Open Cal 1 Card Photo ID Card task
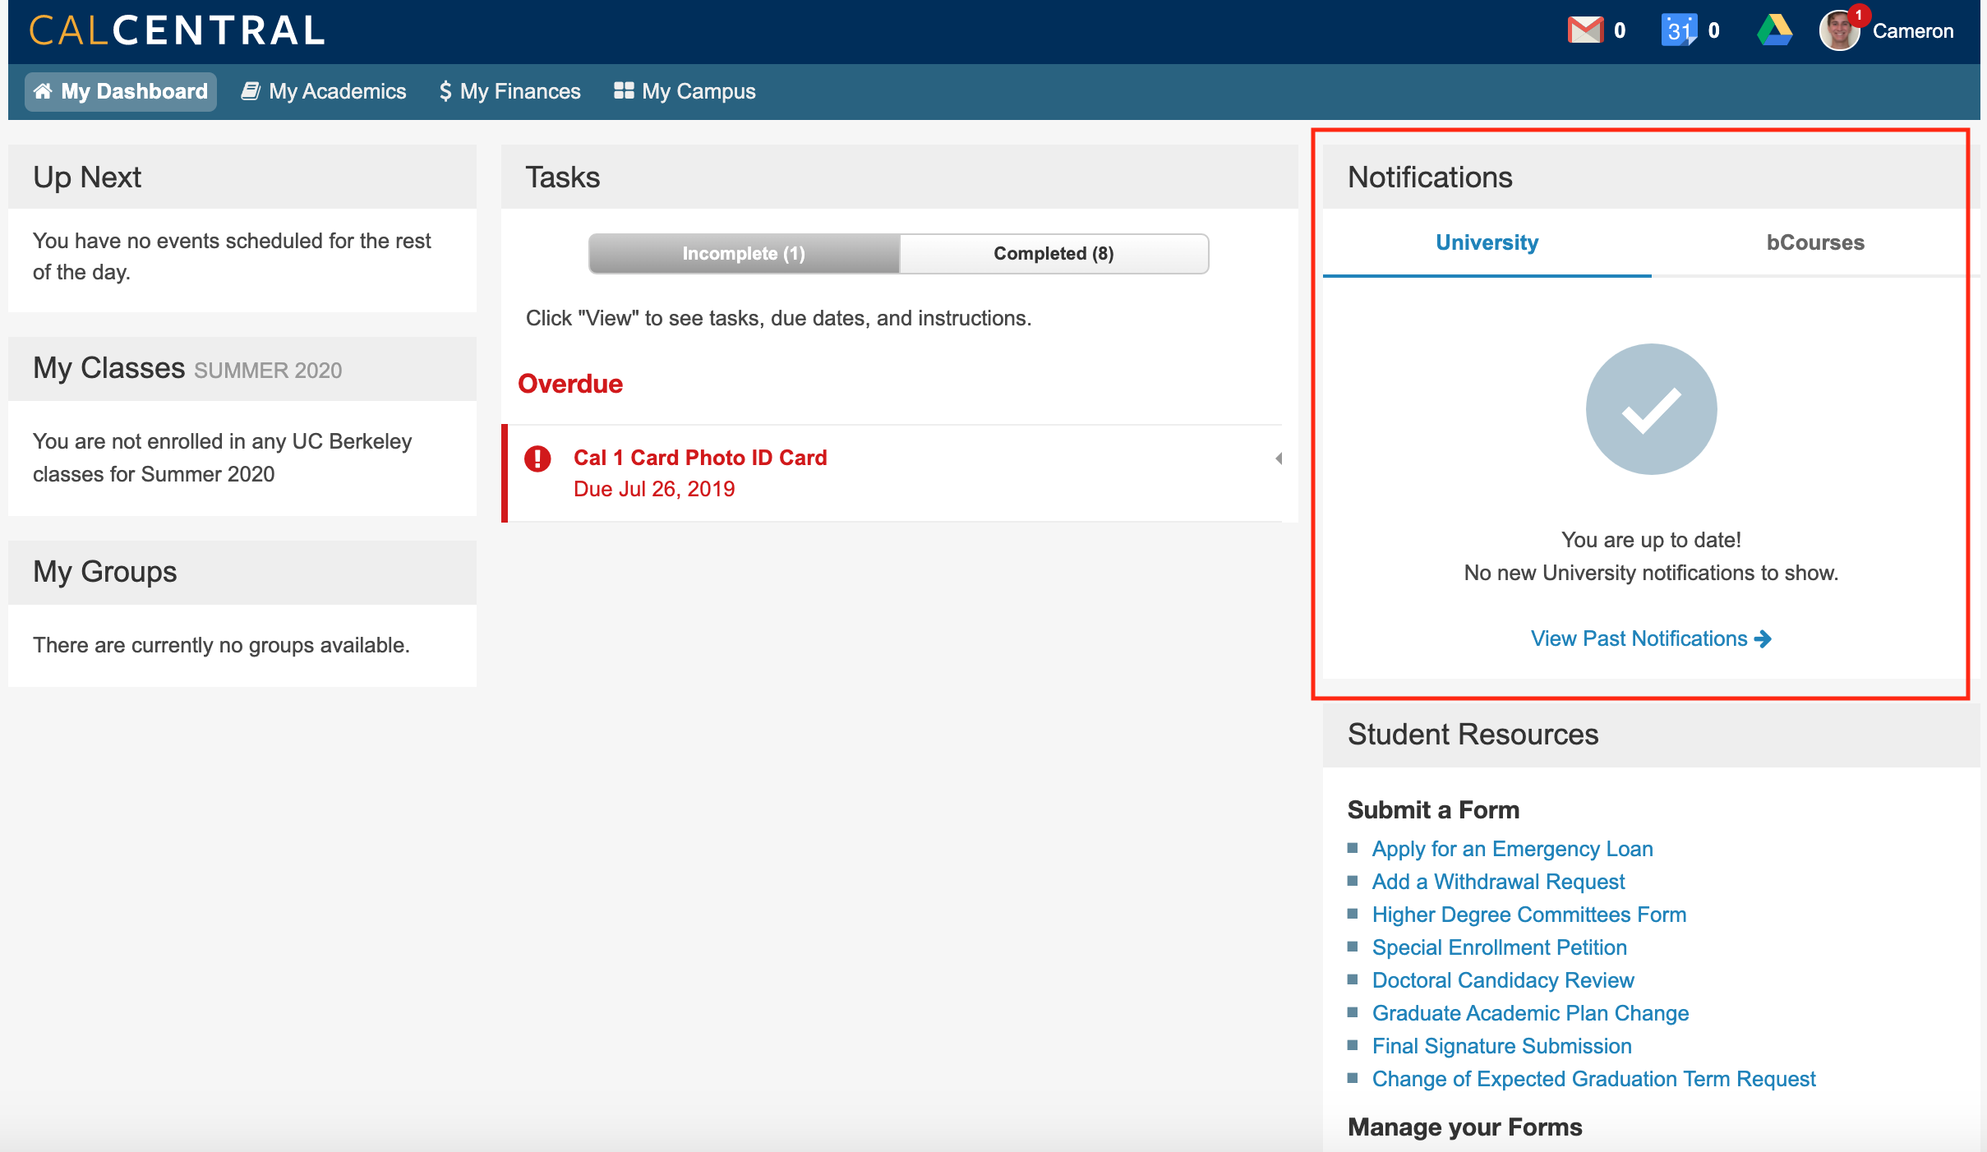The height and width of the screenshot is (1152, 1987). [700, 458]
